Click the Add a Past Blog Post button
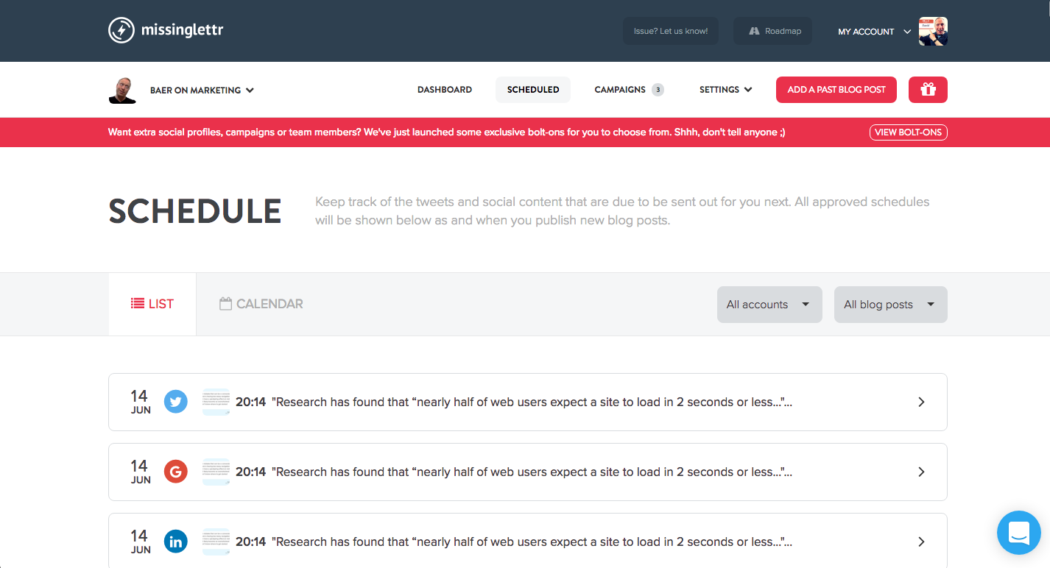The height and width of the screenshot is (568, 1050). pyautogui.click(x=836, y=90)
